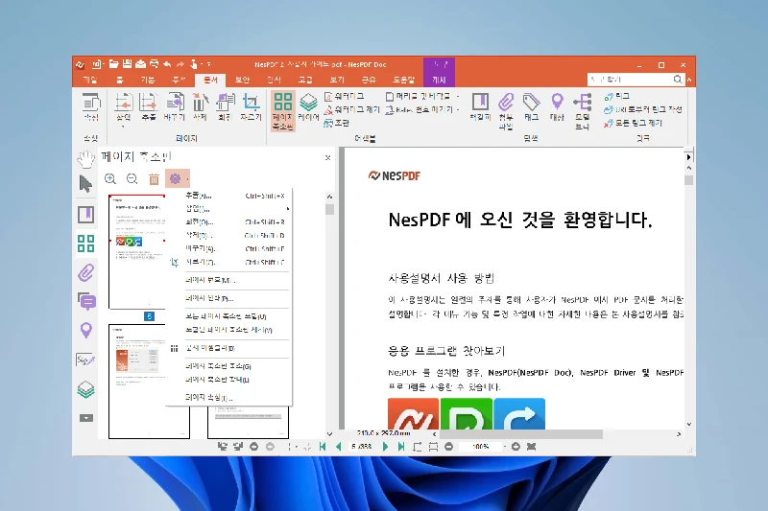Click the Rotate pages ribbon icon

225,106
